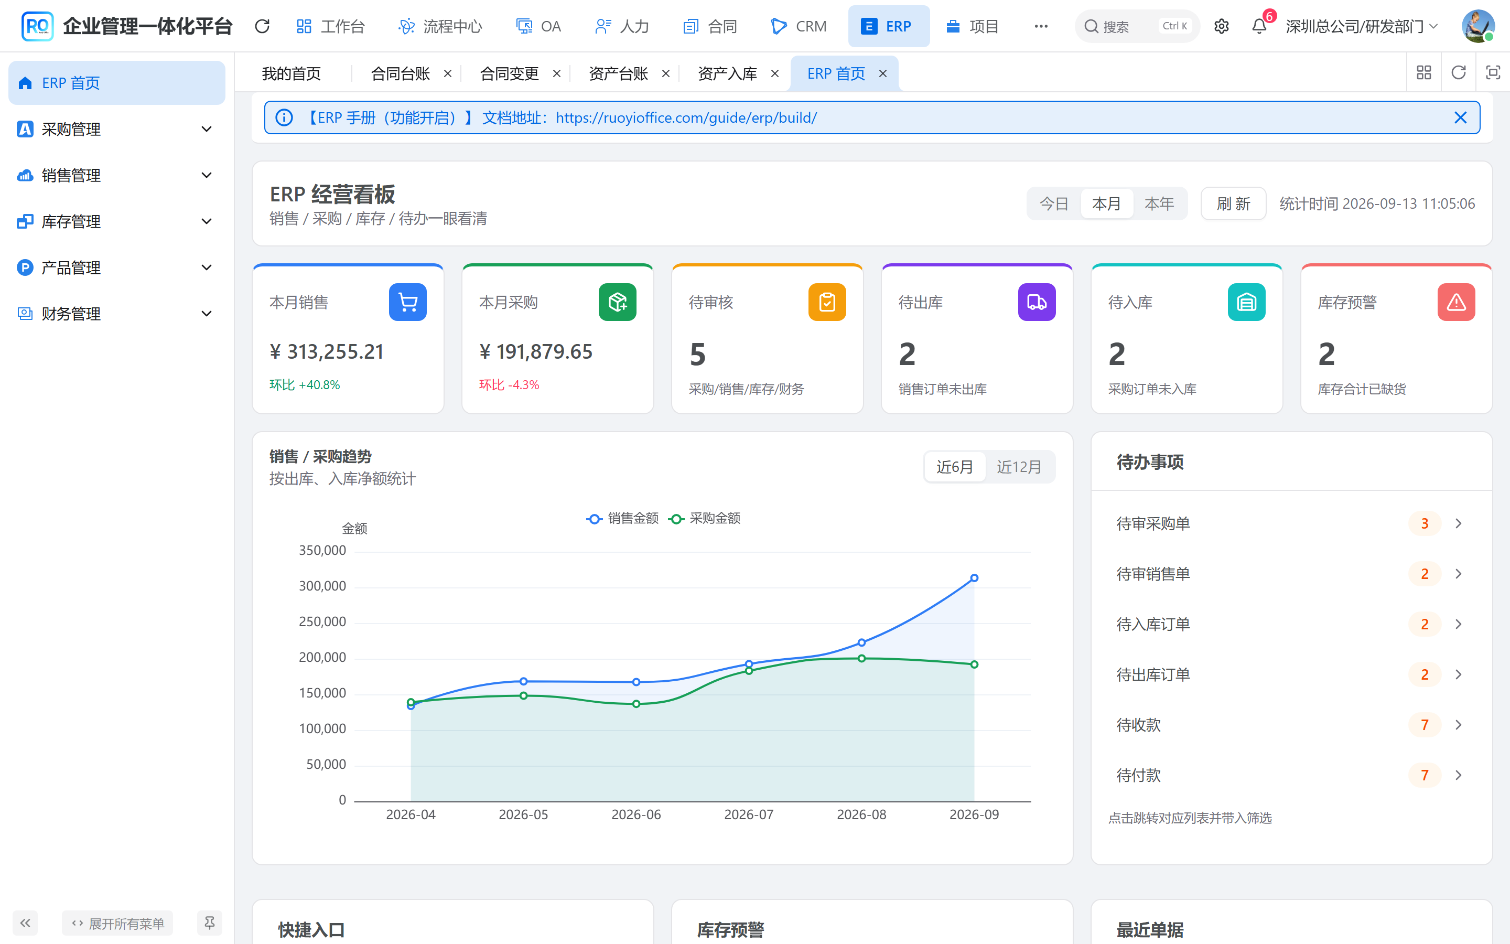
Task: Toggle the 采购金额 legend series
Action: (705, 518)
